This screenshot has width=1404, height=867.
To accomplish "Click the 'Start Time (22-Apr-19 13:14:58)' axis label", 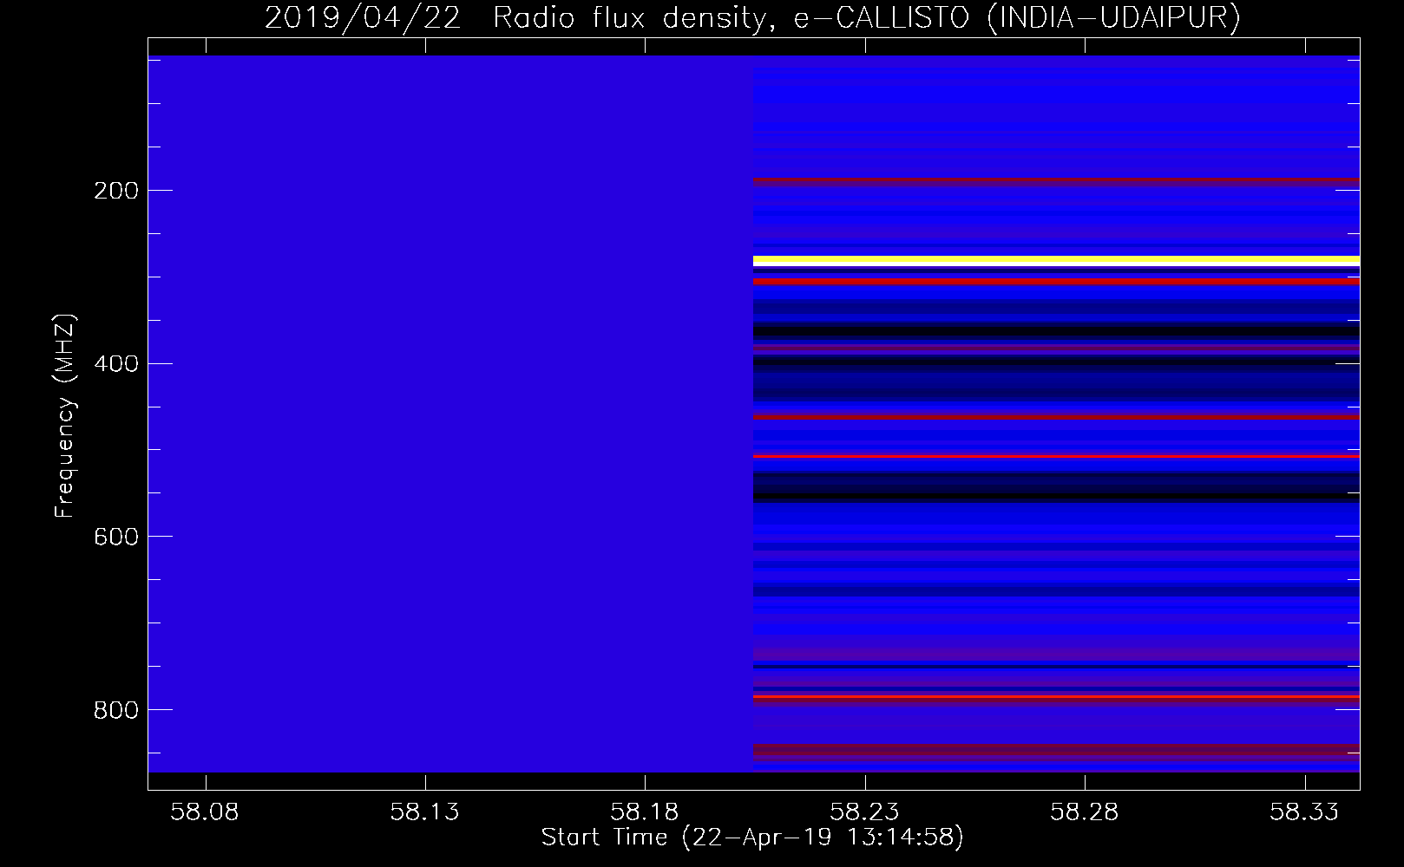I will [752, 837].
